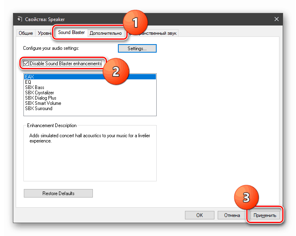Switch to the Общие tab
The width and height of the screenshot is (296, 236).
(x=26, y=33)
